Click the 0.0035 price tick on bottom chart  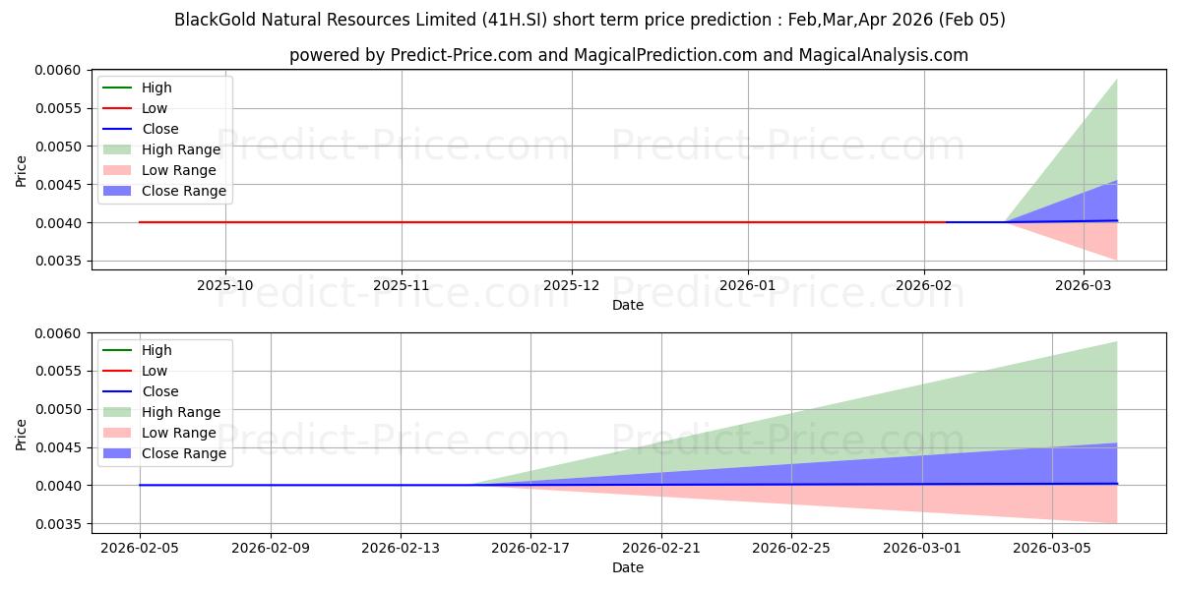pyautogui.click(x=58, y=524)
